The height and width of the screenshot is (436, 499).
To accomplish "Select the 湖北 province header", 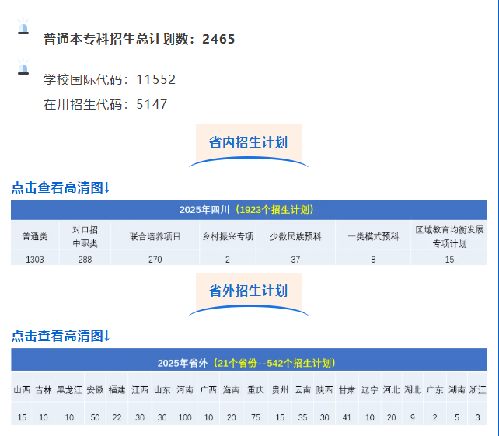I will [x=413, y=390].
